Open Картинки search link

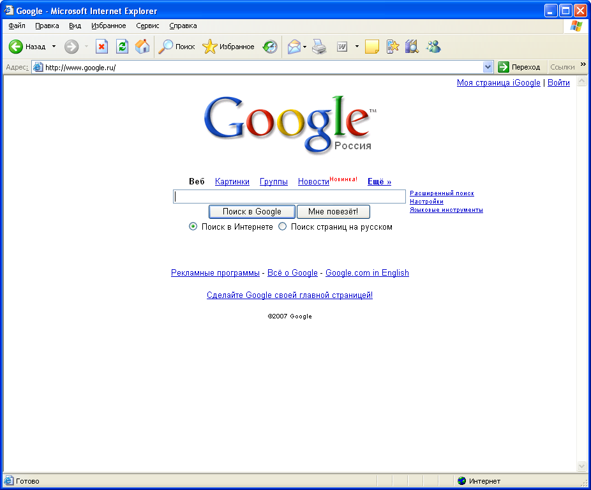(232, 182)
